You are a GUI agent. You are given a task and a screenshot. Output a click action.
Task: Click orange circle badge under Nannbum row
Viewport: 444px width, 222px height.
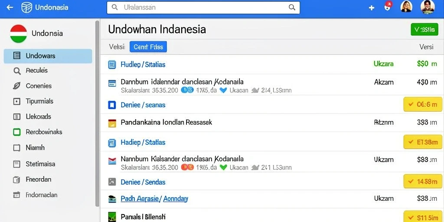coord(187,167)
